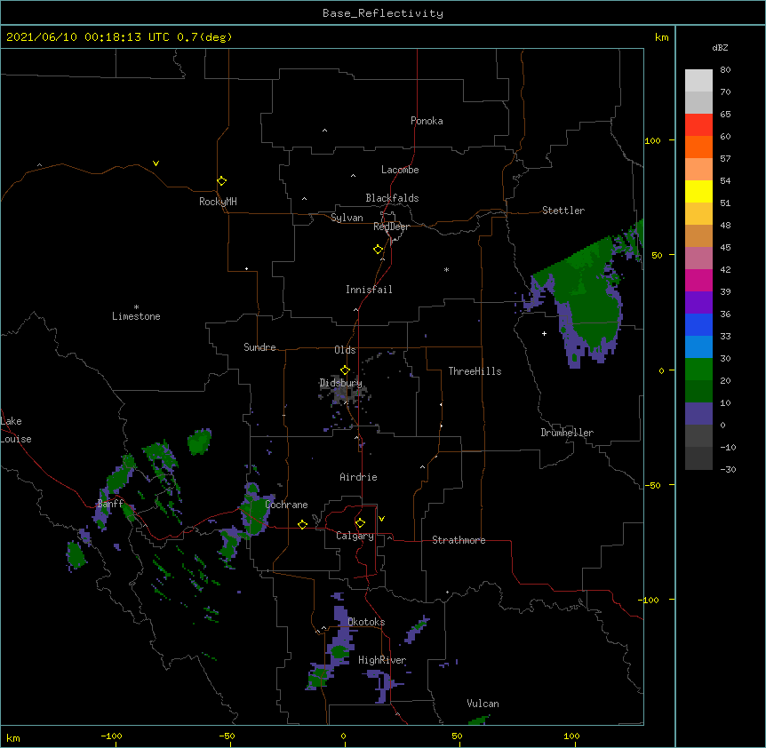Image resolution: width=766 pixels, height=748 pixels.
Task: Click the ThreeHills label
Action: [x=475, y=371]
